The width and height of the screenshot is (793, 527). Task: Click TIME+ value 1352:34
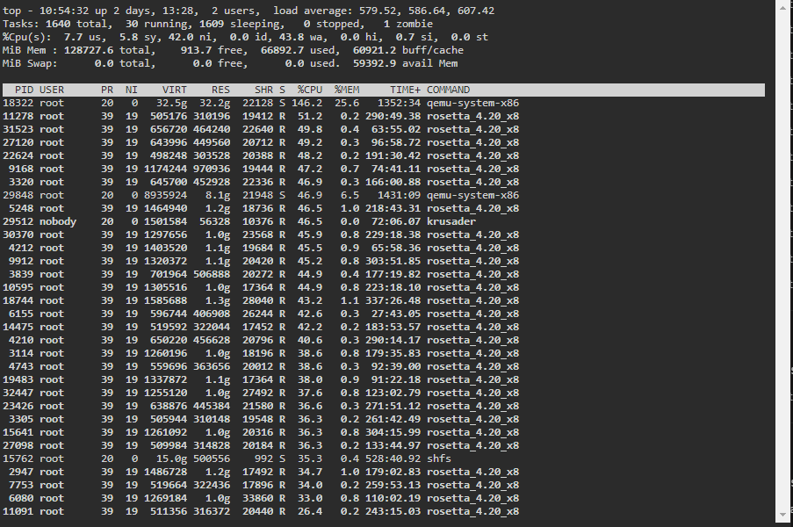(399, 103)
